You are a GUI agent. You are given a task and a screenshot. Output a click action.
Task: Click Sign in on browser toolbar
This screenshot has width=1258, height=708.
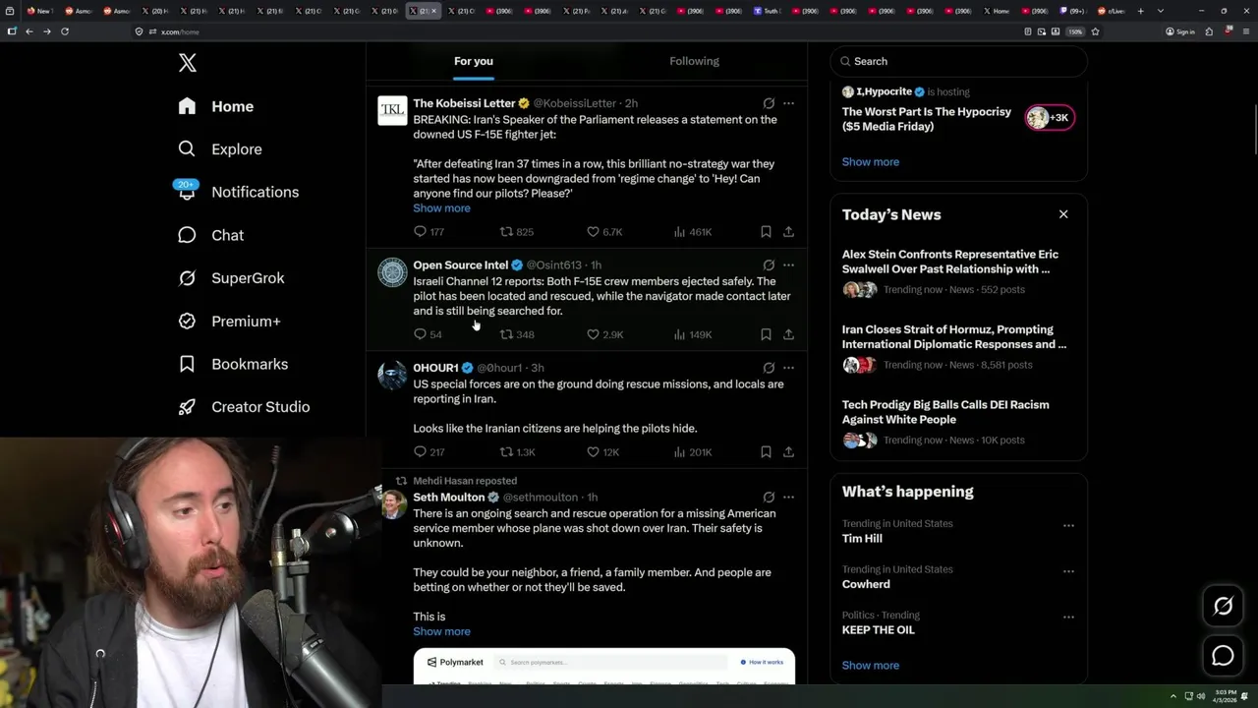click(x=1179, y=31)
